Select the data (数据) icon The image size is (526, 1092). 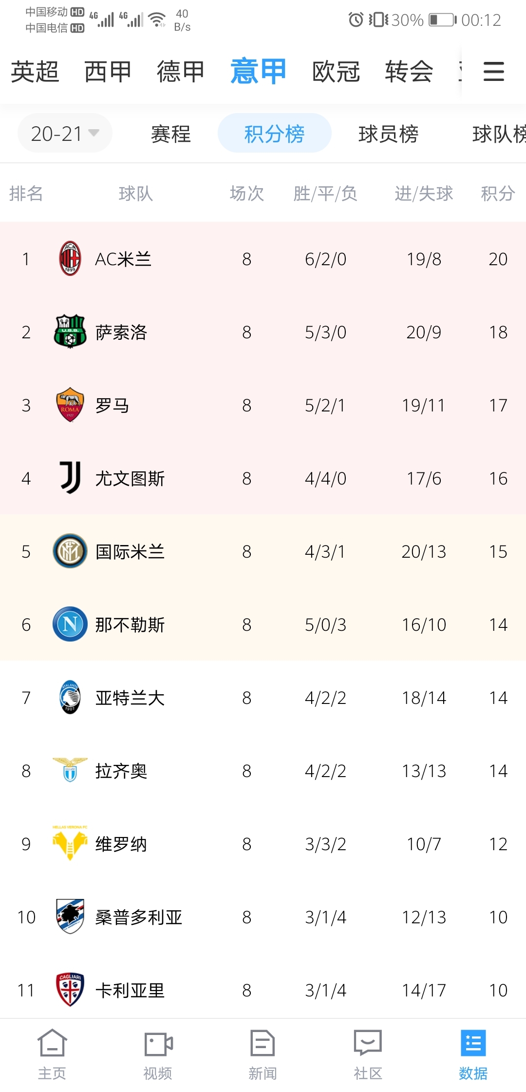pyautogui.click(x=473, y=1043)
